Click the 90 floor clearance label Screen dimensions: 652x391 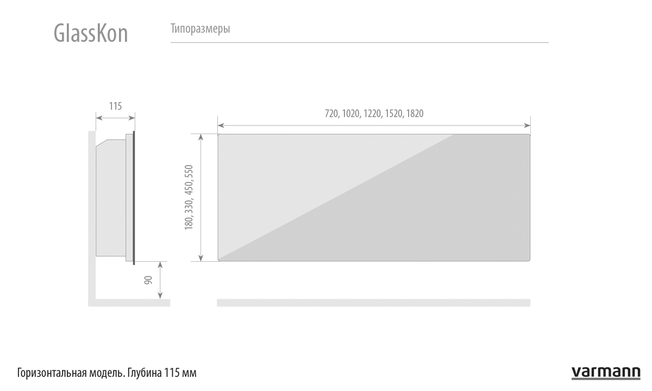tap(149, 280)
